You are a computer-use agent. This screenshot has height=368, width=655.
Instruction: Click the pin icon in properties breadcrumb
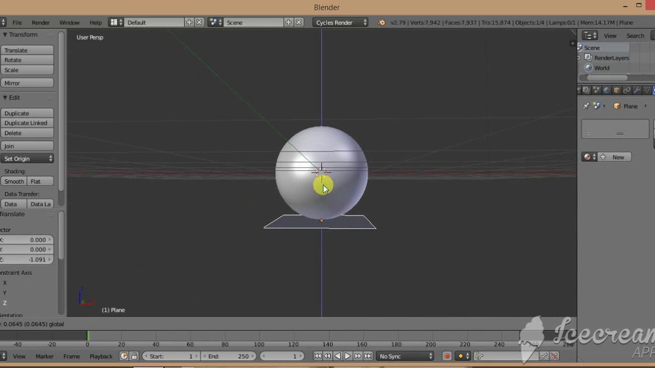(586, 106)
